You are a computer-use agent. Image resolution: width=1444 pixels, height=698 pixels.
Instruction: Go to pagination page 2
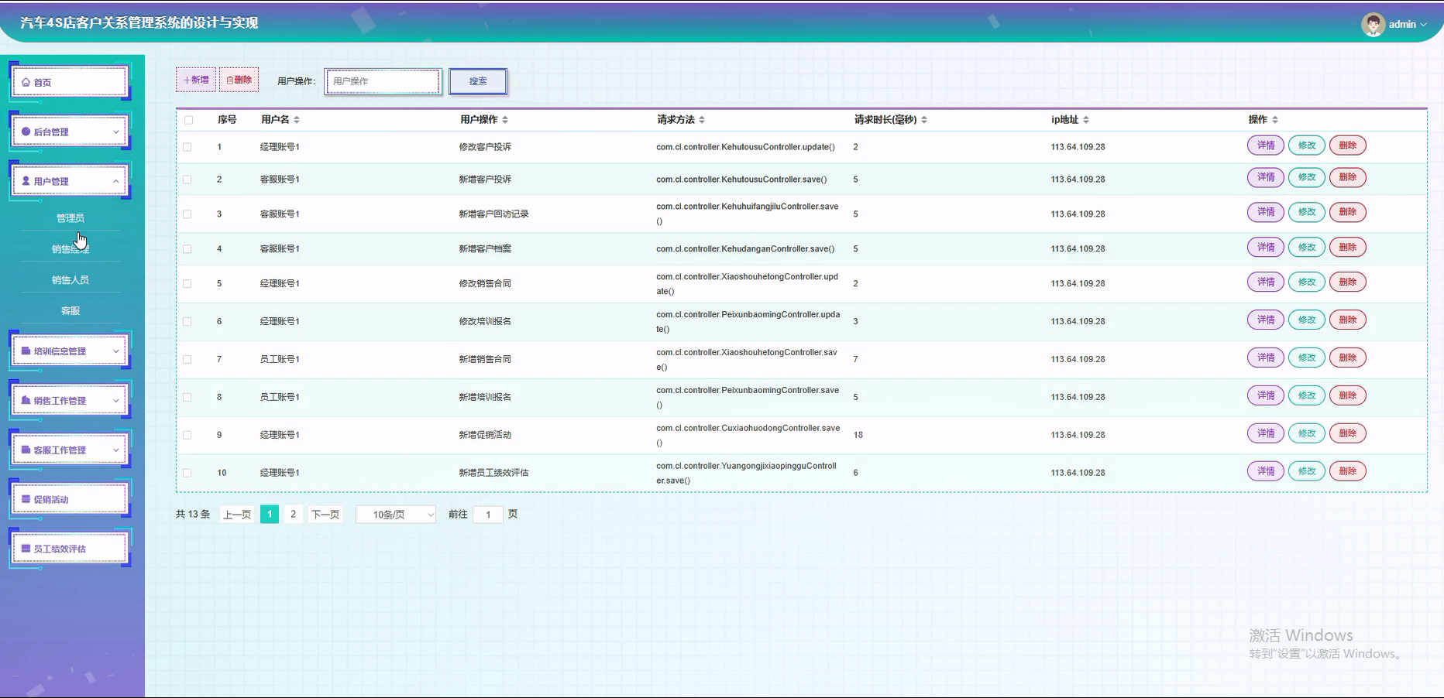pos(293,515)
